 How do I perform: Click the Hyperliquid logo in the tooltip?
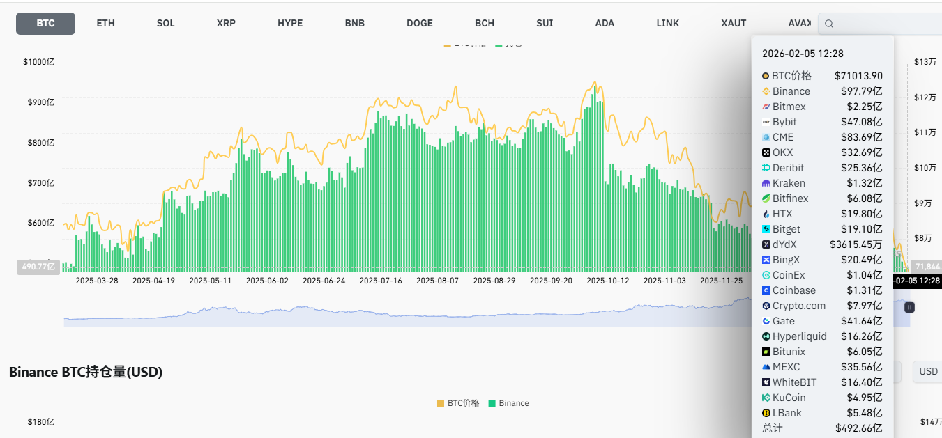[766, 336]
